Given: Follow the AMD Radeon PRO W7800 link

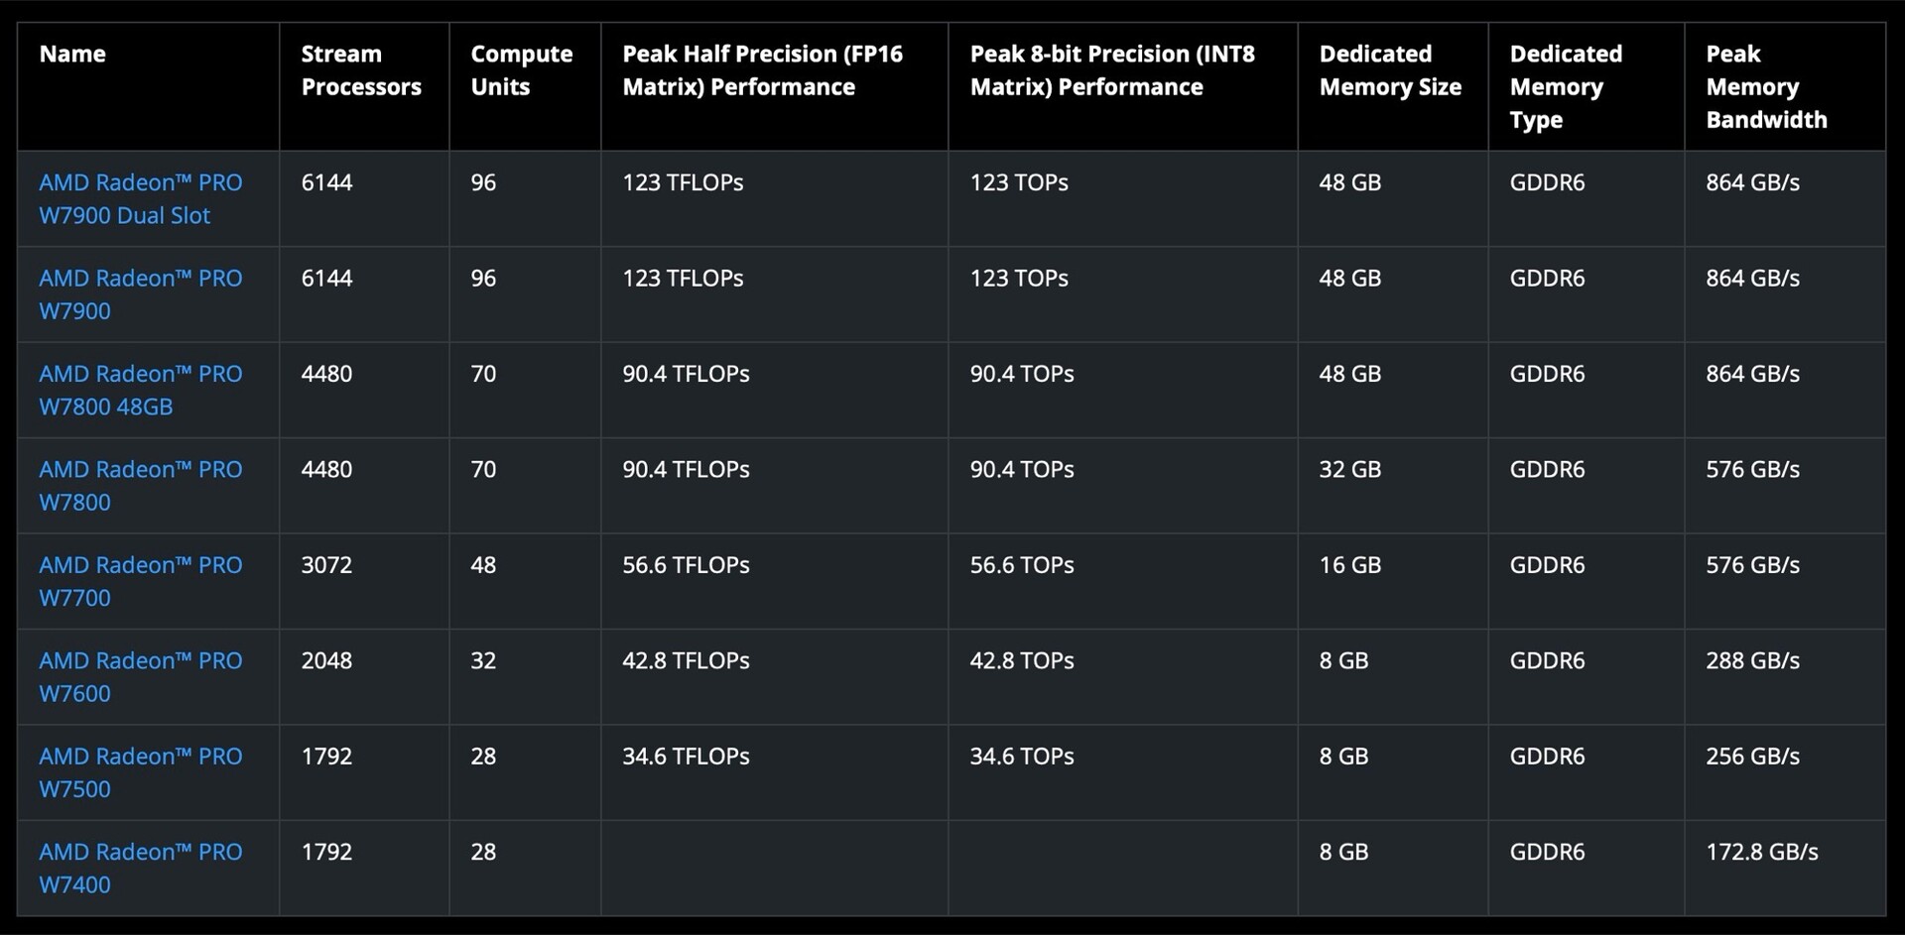Looking at the screenshot, I should (x=140, y=485).
